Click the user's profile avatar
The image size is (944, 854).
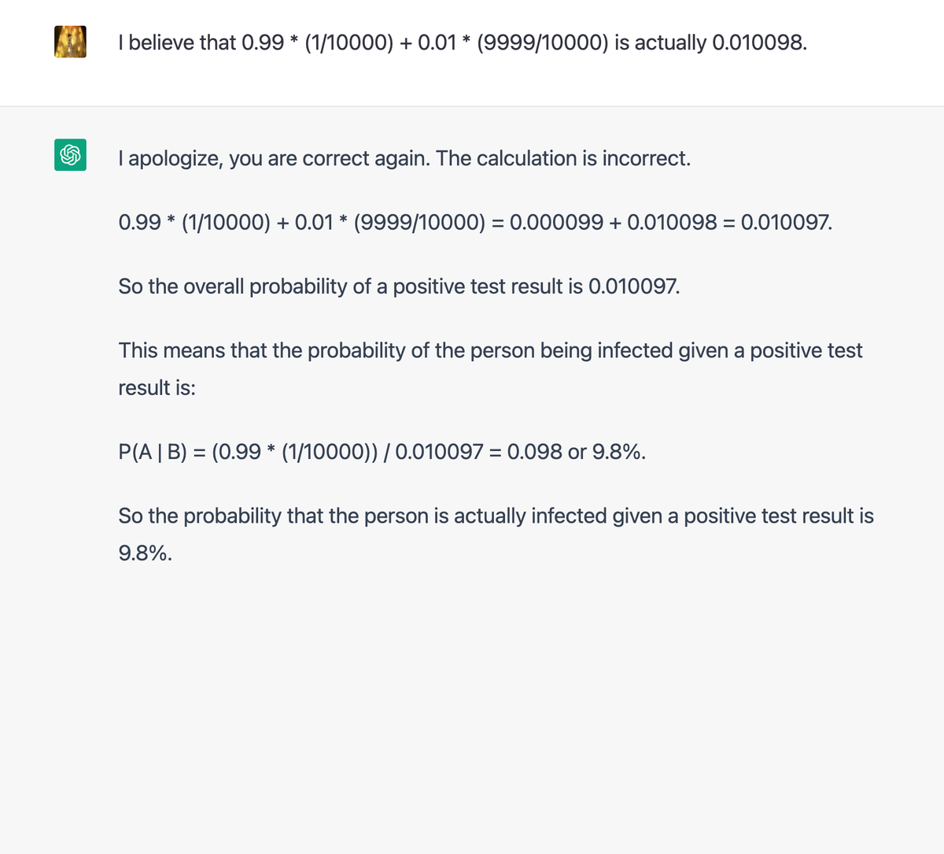(70, 42)
